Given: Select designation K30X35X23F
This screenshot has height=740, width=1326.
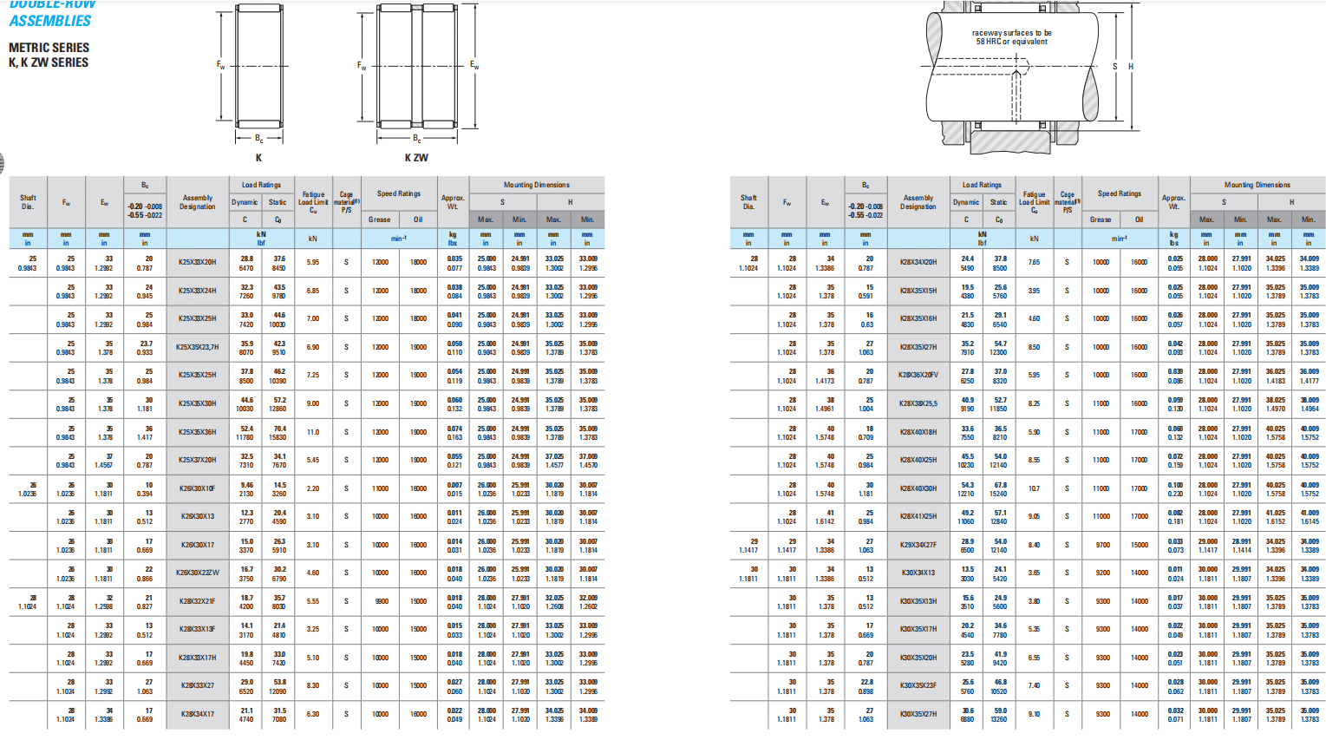Looking at the screenshot, I should [918, 685].
